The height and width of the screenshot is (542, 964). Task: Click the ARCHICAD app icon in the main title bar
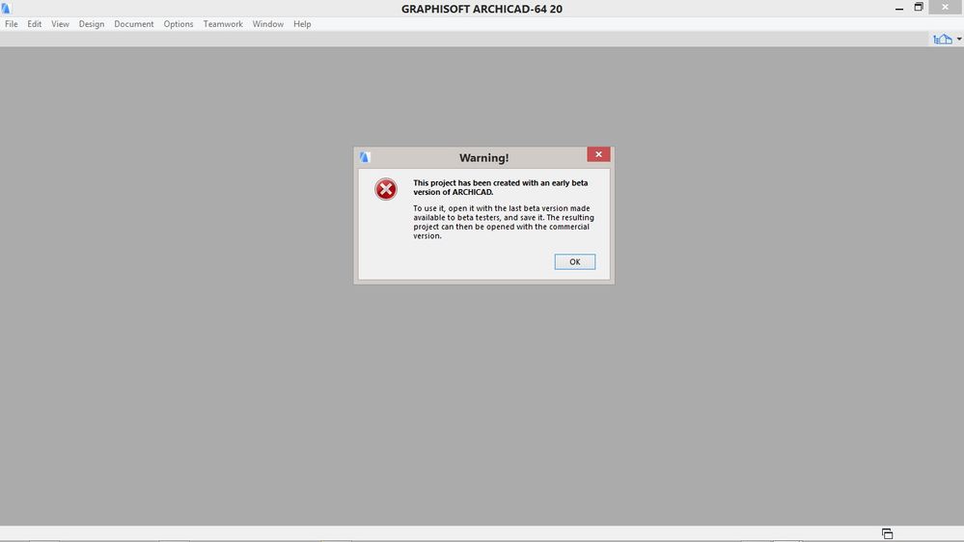6,8
